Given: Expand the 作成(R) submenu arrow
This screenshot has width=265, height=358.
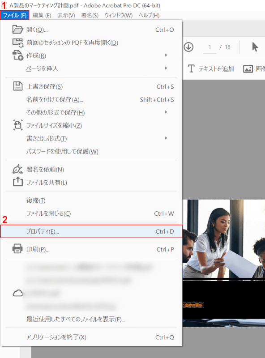Looking at the screenshot, I should pos(166,55).
